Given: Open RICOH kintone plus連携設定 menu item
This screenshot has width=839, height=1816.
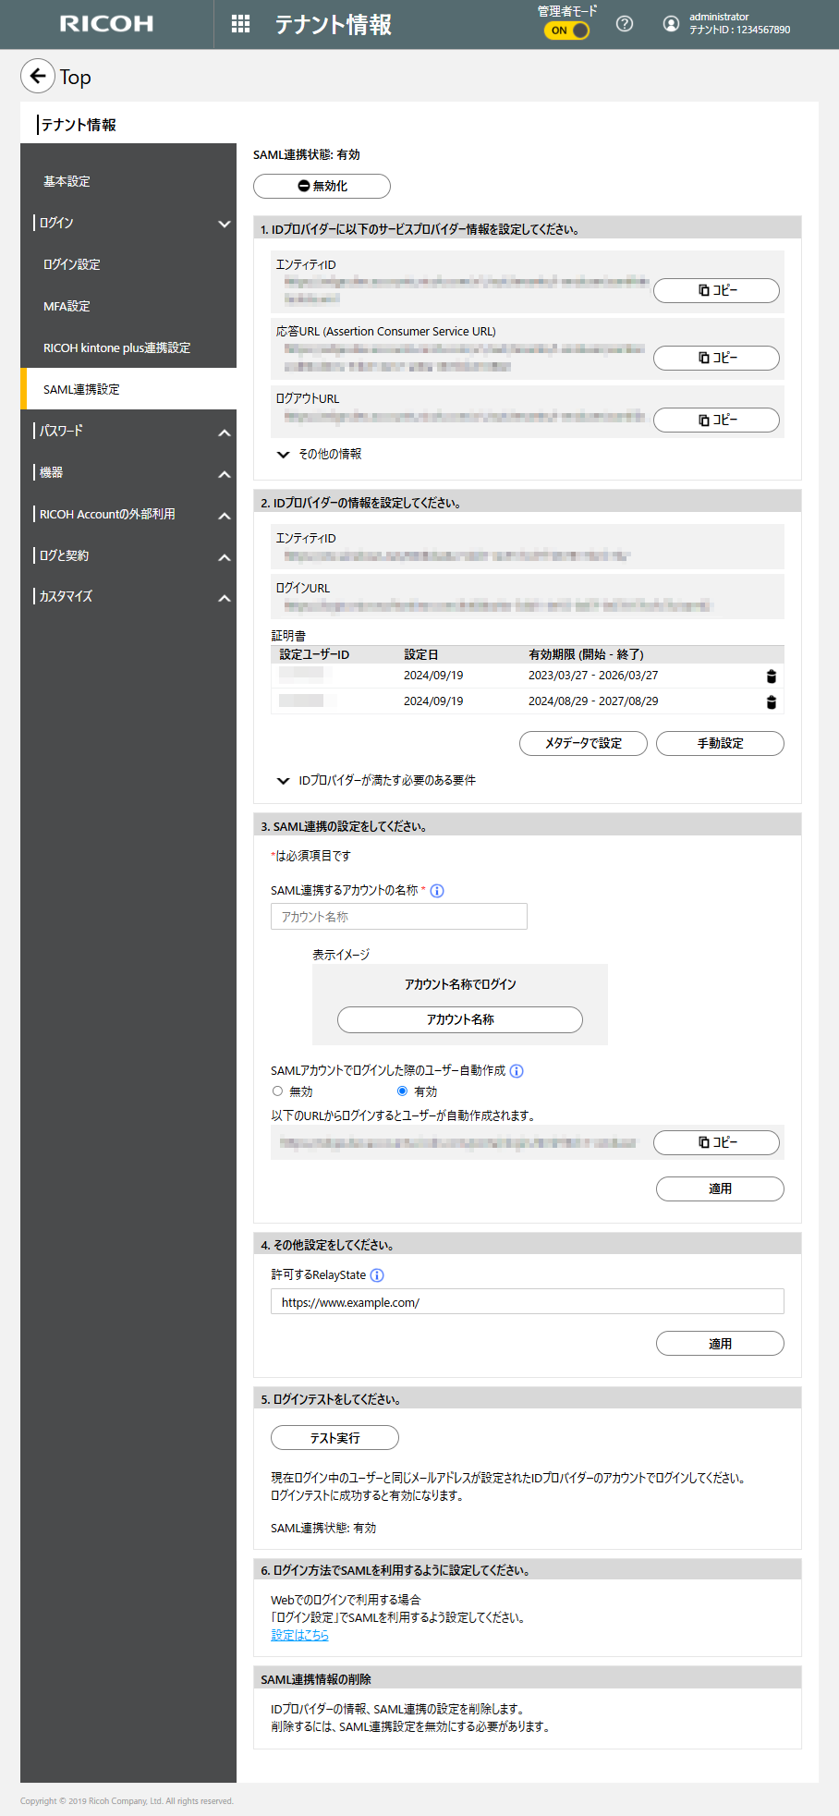Looking at the screenshot, I should coord(128,347).
